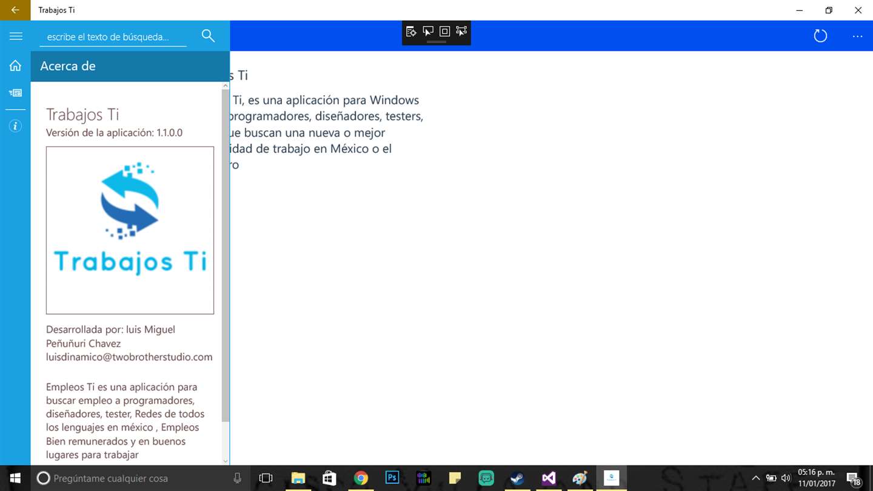
Task: Open Sticky Notes from taskbar
Action: (455, 478)
